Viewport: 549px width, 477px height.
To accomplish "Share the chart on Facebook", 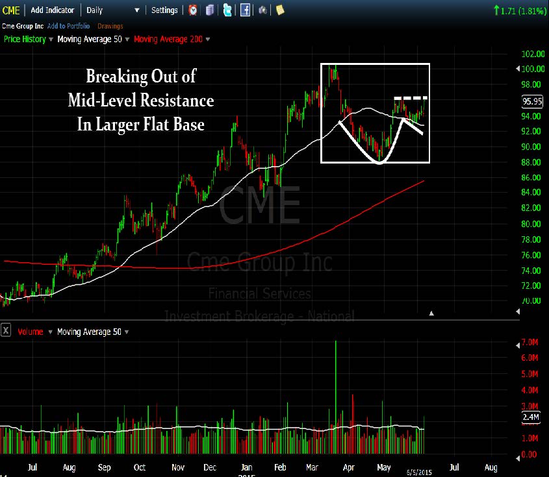I will (245, 10).
